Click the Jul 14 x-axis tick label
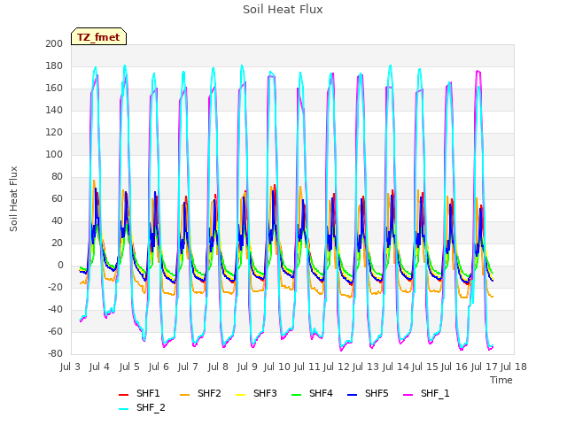 tap(395, 367)
